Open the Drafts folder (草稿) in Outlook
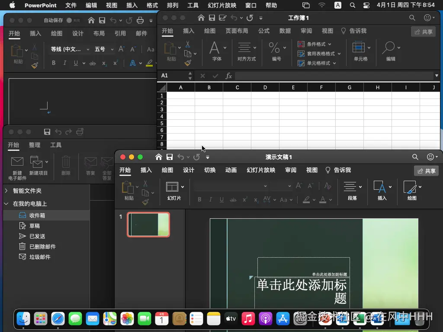 click(35, 226)
